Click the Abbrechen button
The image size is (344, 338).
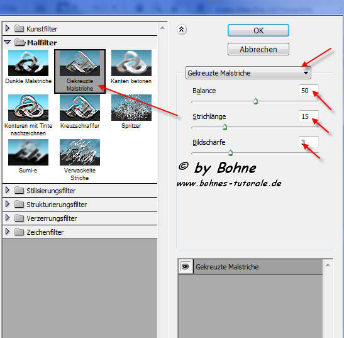(258, 49)
